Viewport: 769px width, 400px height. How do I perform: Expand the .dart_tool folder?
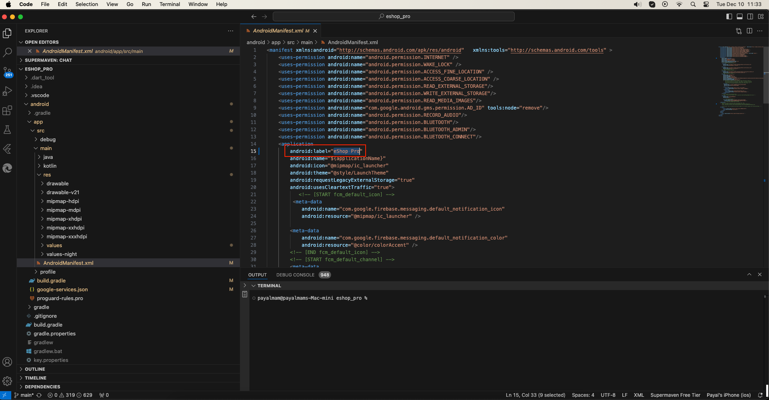(129, 78)
